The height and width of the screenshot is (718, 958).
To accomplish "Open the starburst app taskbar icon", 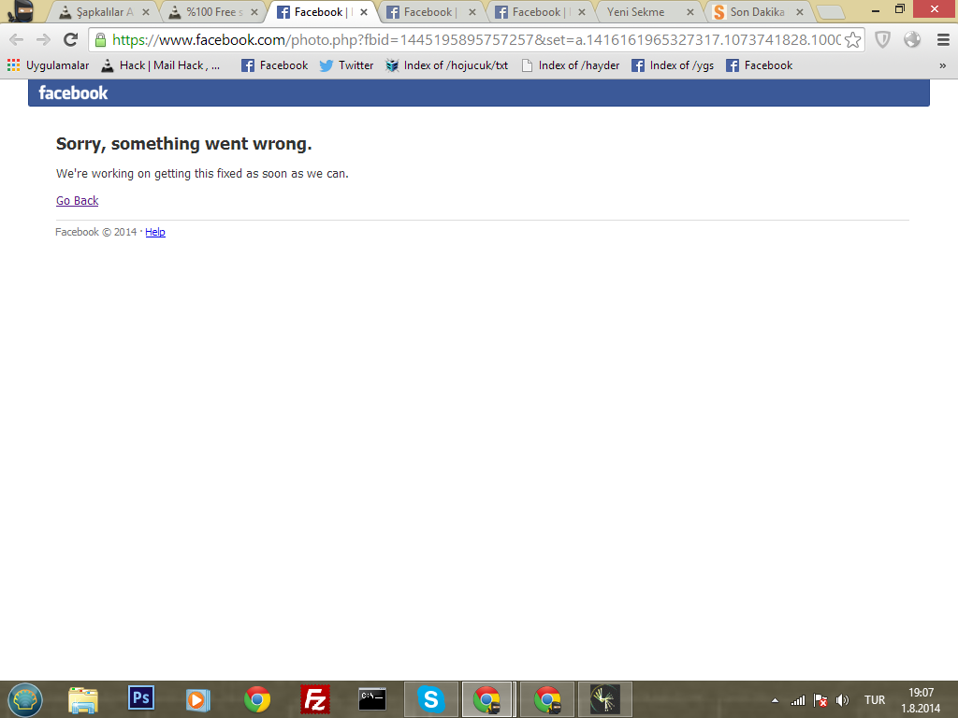I will [605, 699].
